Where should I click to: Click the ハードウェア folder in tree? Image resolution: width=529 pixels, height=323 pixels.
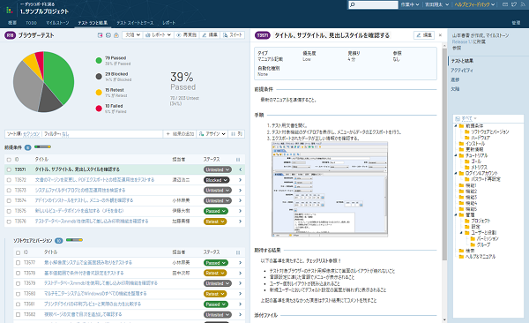pos(477,138)
